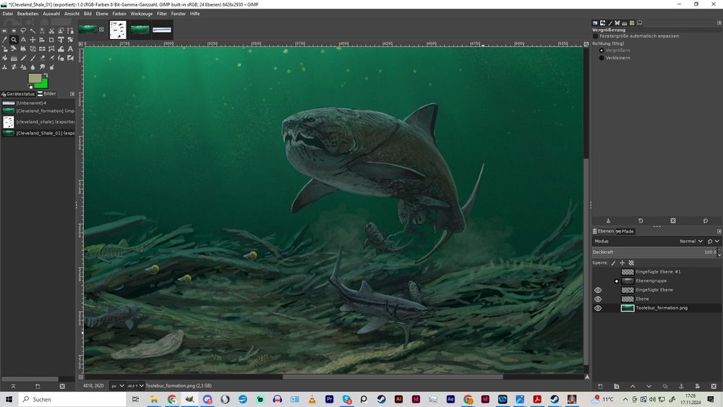The width and height of the screenshot is (723, 407).
Task: Anchor the floating layer icon
Action: point(681,386)
